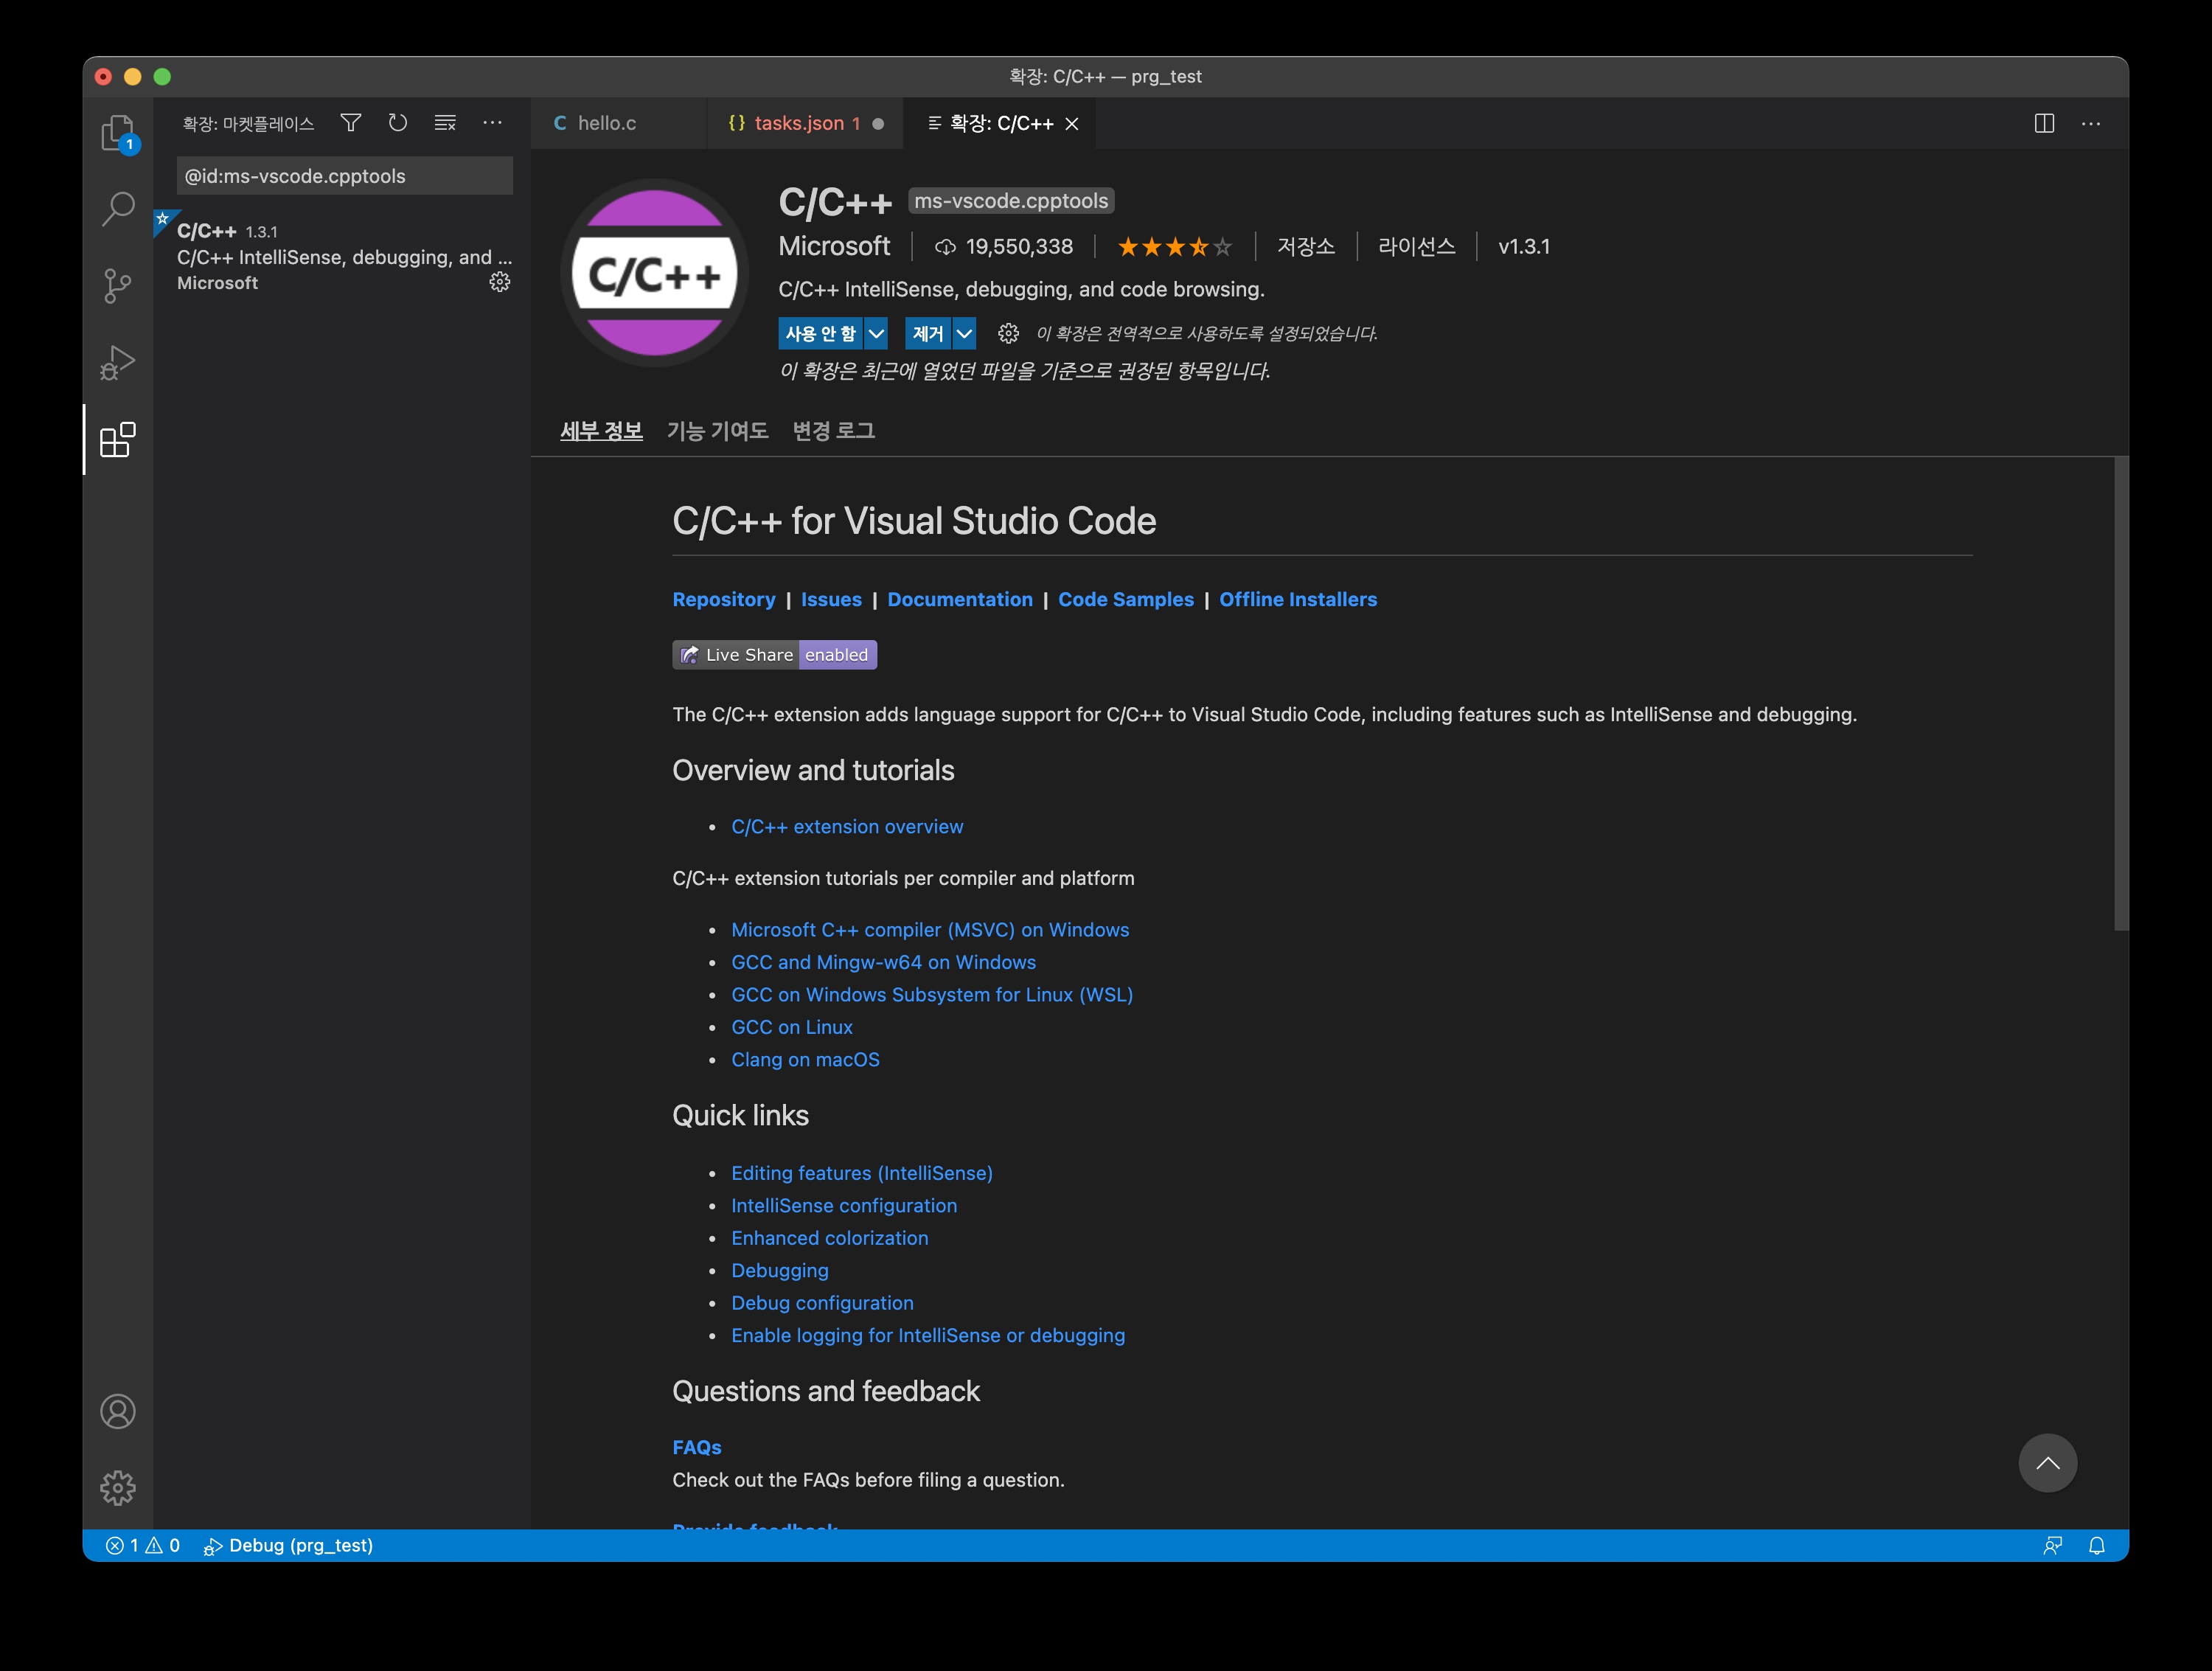The width and height of the screenshot is (2212, 1671).
Task: Click the 사용 안 함 disable button
Action: tap(820, 333)
